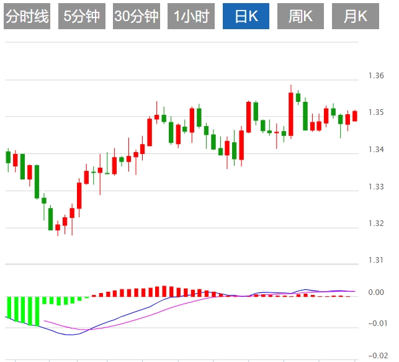Image resolution: width=399 pixels, height=362 pixels.
Task: Click the 1.32 price axis label
Action: 376,224
